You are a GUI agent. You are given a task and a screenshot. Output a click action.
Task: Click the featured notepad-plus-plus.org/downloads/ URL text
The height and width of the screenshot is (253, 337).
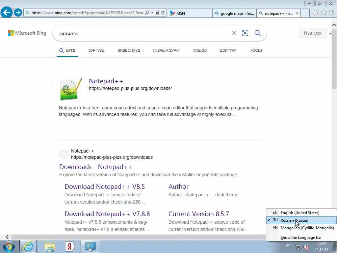point(130,88)
